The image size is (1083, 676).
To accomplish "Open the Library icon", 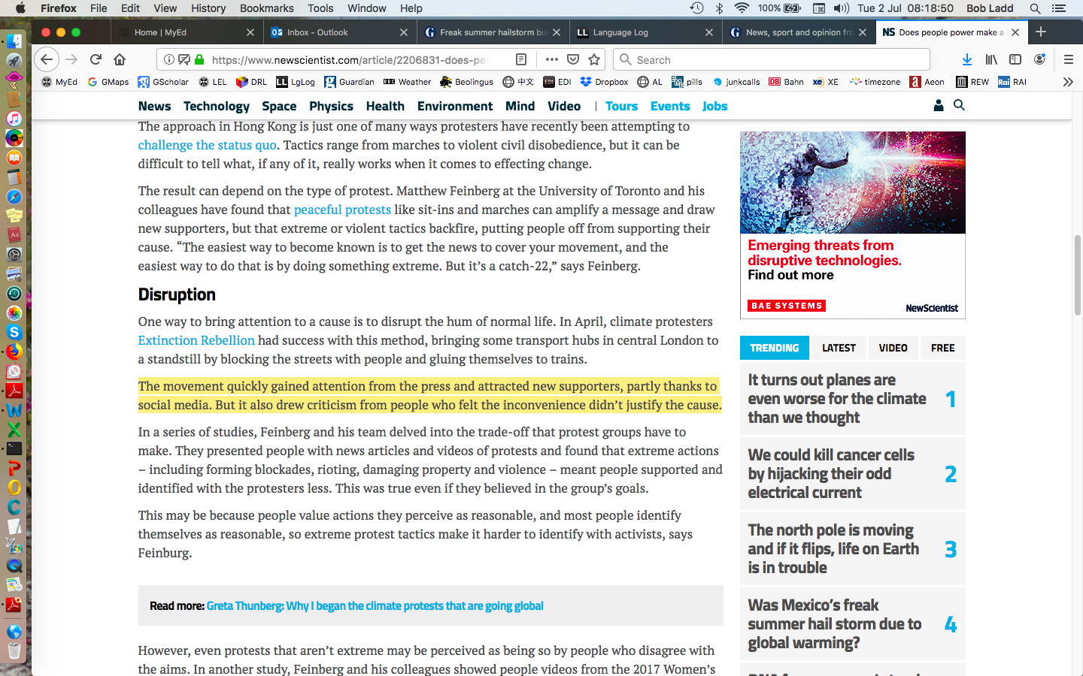I will click(x=991, y=59).
